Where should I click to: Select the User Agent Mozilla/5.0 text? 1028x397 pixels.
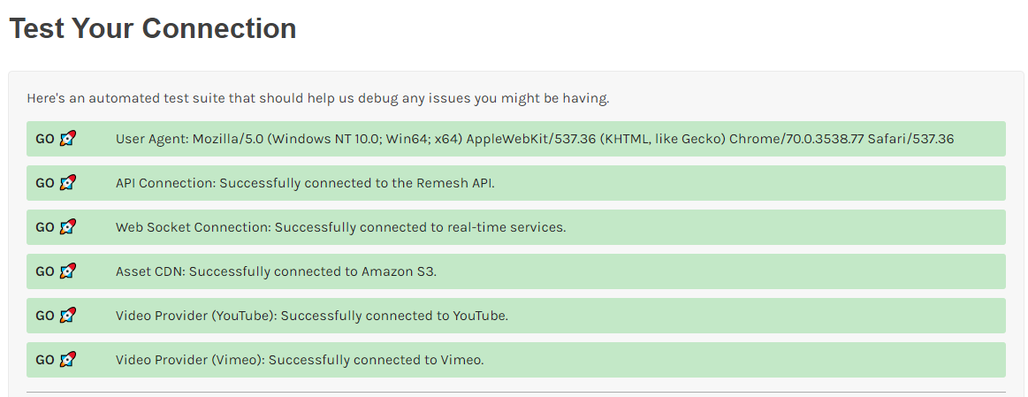(535, 139)
